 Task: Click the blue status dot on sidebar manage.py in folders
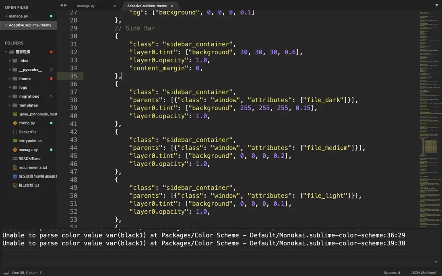[51, 150]
